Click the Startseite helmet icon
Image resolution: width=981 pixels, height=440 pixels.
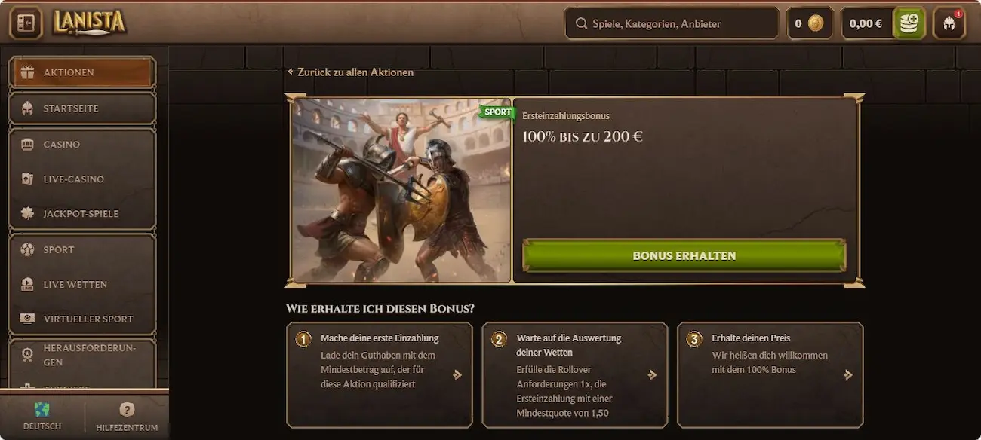click(x=27, y=108)
